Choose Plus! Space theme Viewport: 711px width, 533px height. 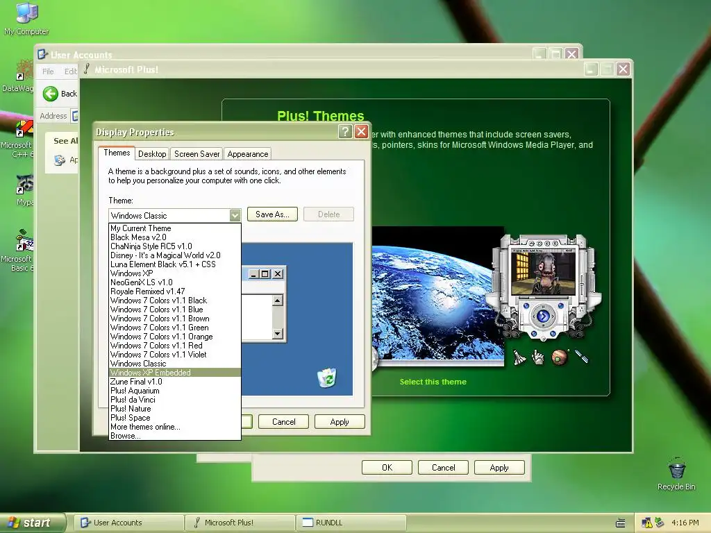tap(175, 417)
